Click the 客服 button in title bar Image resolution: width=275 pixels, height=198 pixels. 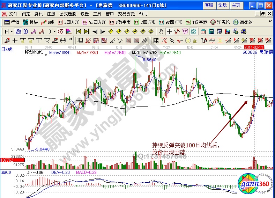[x=209, y=5]
